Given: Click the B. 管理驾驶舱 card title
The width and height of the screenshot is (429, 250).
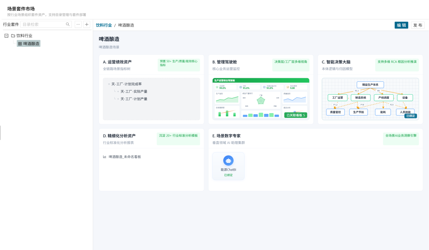Looking at the screenshot, I should pyautogui.click(x=224, y=62).
